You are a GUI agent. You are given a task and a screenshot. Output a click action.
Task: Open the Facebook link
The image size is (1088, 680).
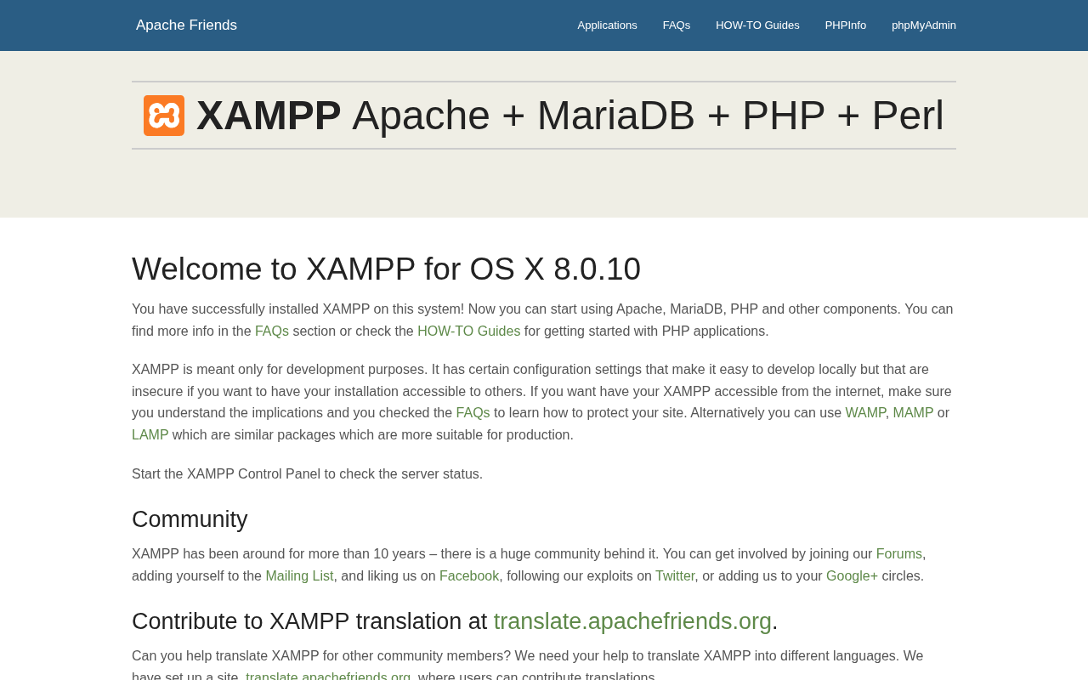(469, 576)
